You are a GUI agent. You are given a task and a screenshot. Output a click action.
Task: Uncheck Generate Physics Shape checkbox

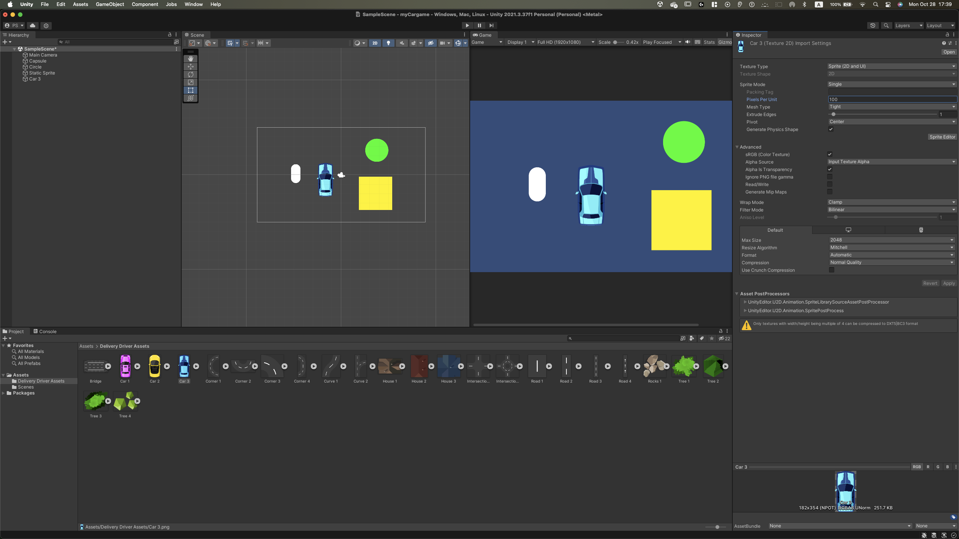pos(831,130)
